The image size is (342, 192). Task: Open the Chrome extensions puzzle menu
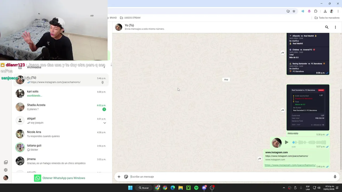coord(316,11)
